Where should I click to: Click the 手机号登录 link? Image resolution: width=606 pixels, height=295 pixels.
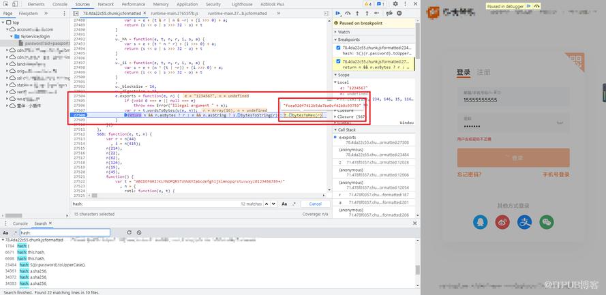(x=556, y=174)
